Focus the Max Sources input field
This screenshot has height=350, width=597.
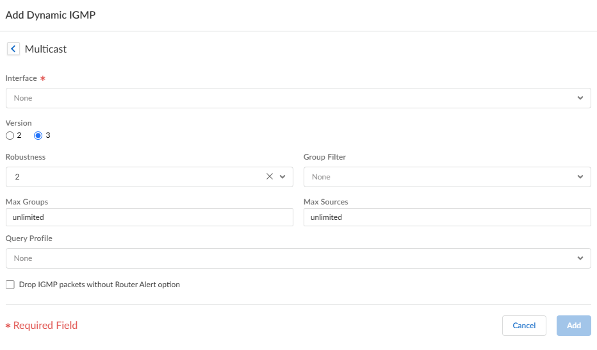pyautogui.click(x=446, y=217)
